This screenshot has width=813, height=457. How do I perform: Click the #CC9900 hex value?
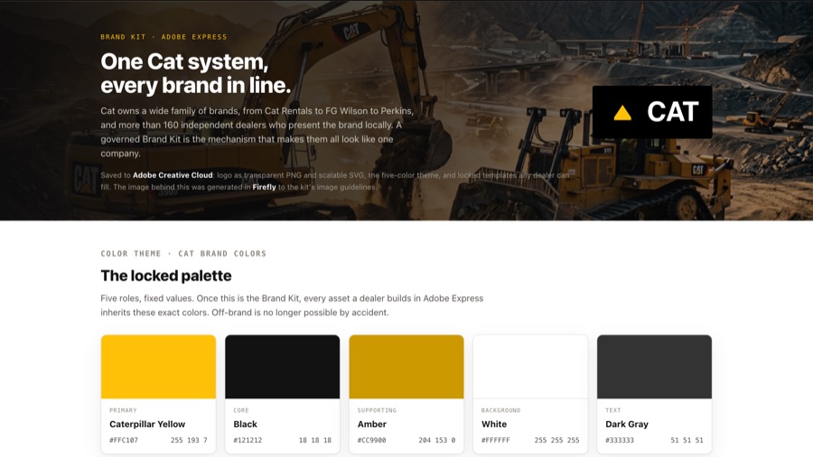tap(371, 440)
